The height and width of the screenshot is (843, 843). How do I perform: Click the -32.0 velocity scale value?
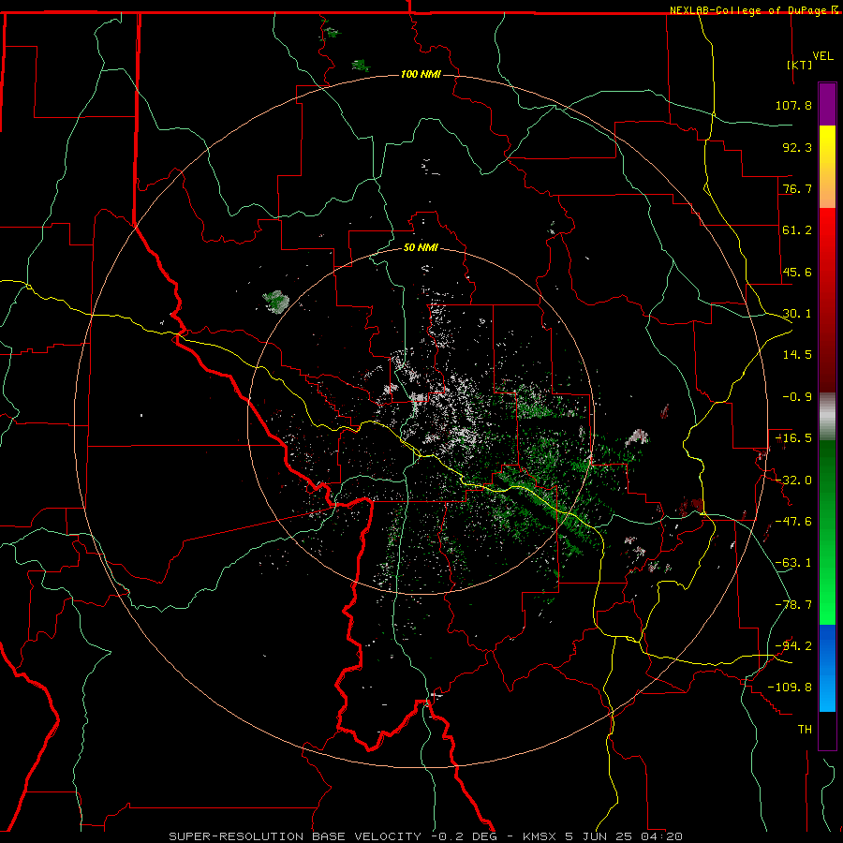click(x=793, y=481)
